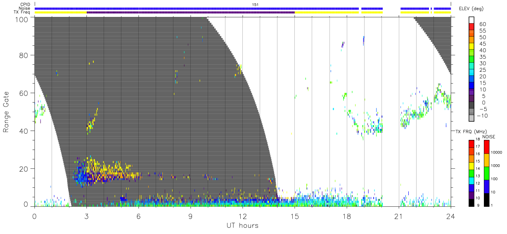Select the 'CPID' row label
This screenshot has width=507, height=234.
(x=26, y=4)
